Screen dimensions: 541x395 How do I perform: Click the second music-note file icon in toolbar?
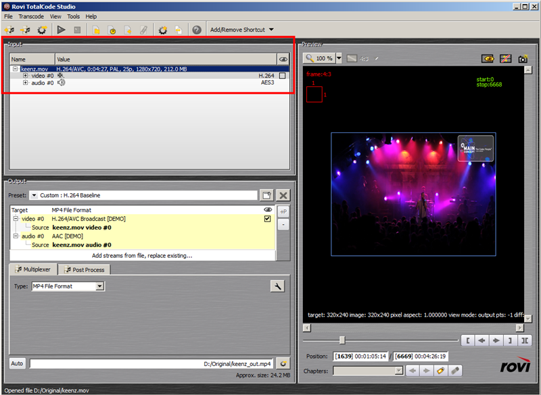pos(25,30)
